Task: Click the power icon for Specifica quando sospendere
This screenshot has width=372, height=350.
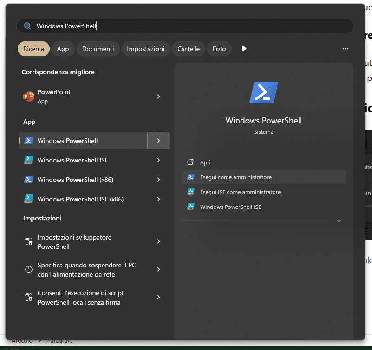Action: coord(29,269)
